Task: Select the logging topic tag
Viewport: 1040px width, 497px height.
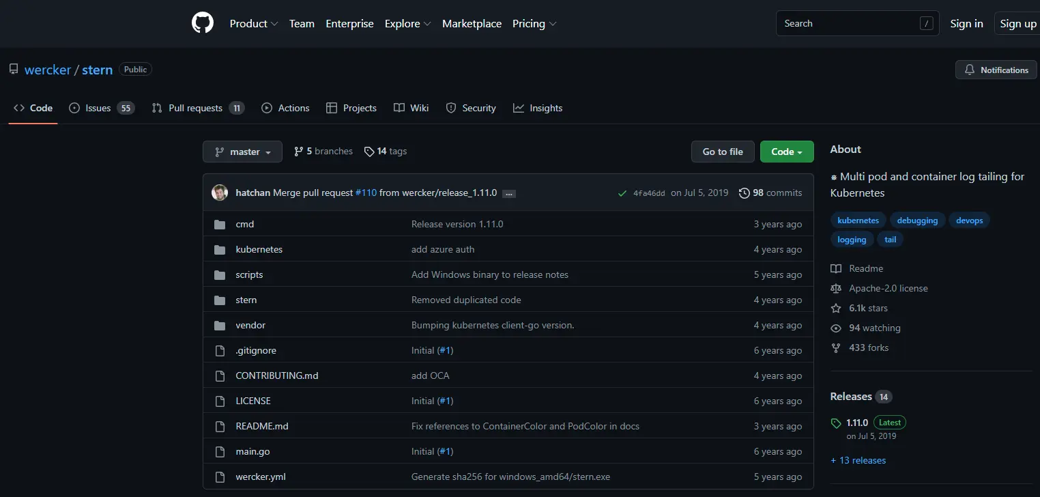Action: 852,240
